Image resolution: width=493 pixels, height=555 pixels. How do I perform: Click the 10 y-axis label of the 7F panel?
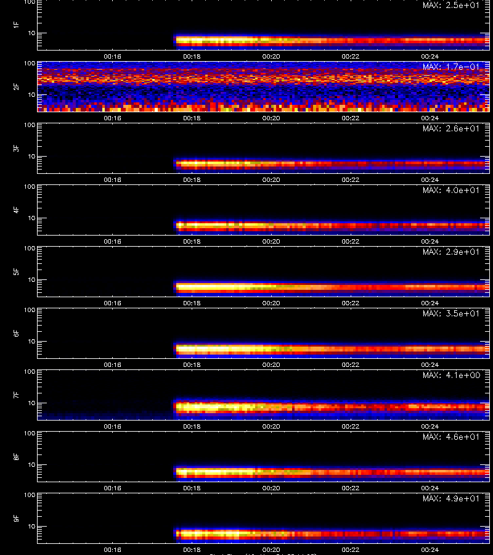coord(31,403)
